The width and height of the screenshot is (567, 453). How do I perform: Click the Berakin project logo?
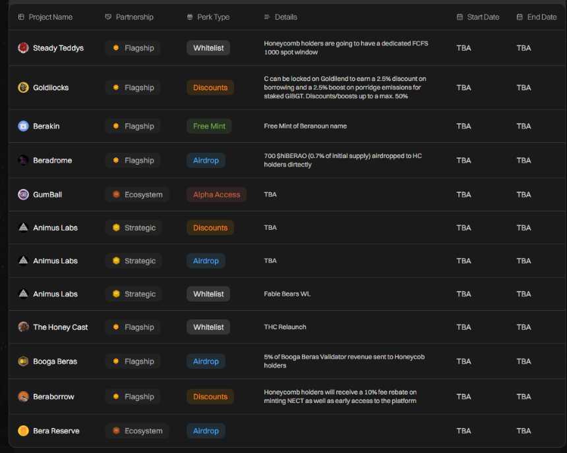pyautogui.click(x=23, y=126)
